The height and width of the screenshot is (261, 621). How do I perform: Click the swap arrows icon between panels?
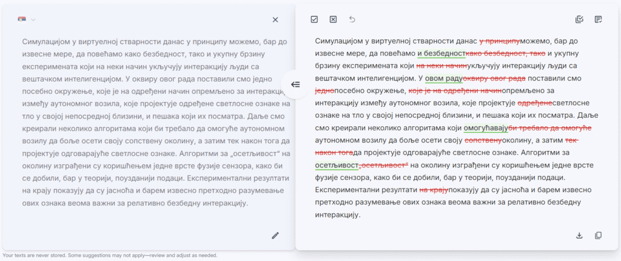tap(295, 85)
